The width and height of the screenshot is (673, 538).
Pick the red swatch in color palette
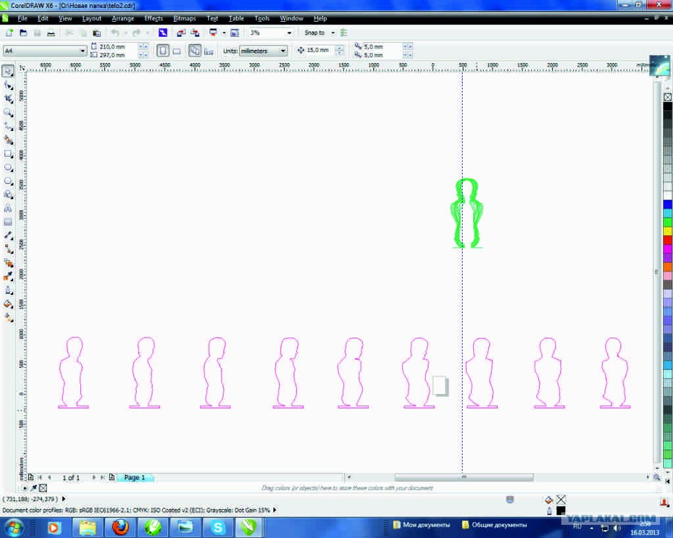click(668, 240)
